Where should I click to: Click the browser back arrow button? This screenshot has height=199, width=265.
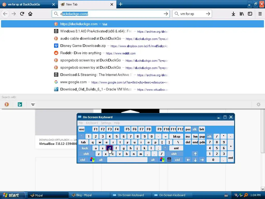5,14
